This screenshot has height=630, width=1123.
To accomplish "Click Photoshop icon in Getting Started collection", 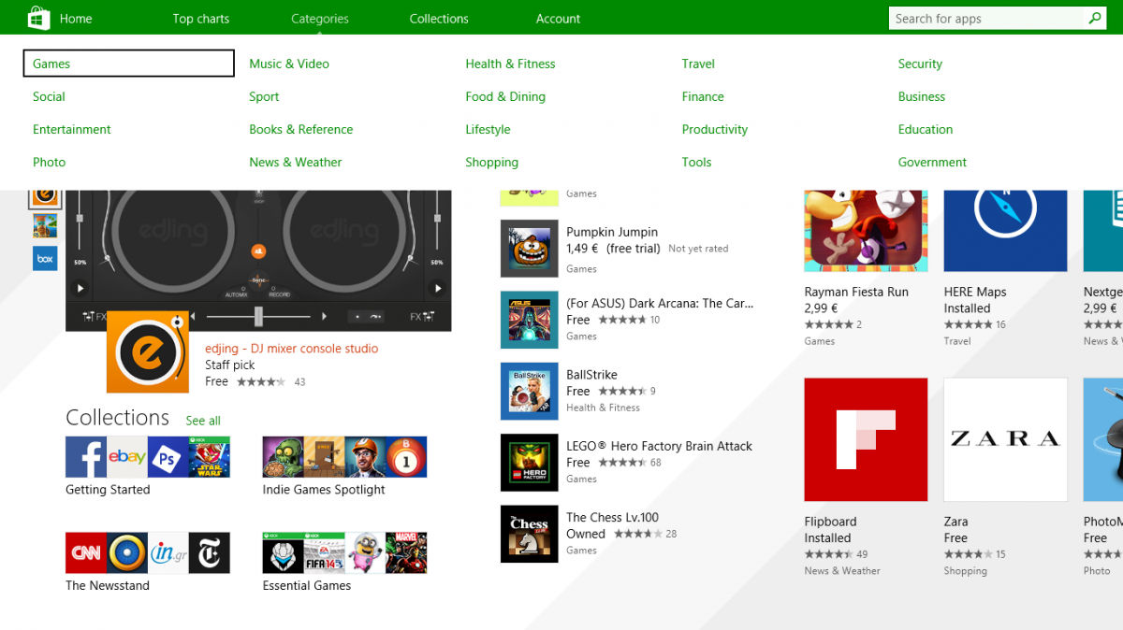I will coord(168,457).
